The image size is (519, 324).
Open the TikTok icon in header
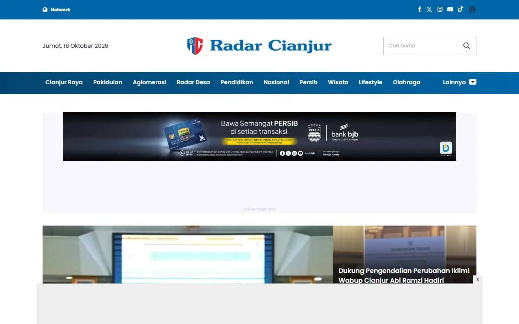tap(461, 9)
